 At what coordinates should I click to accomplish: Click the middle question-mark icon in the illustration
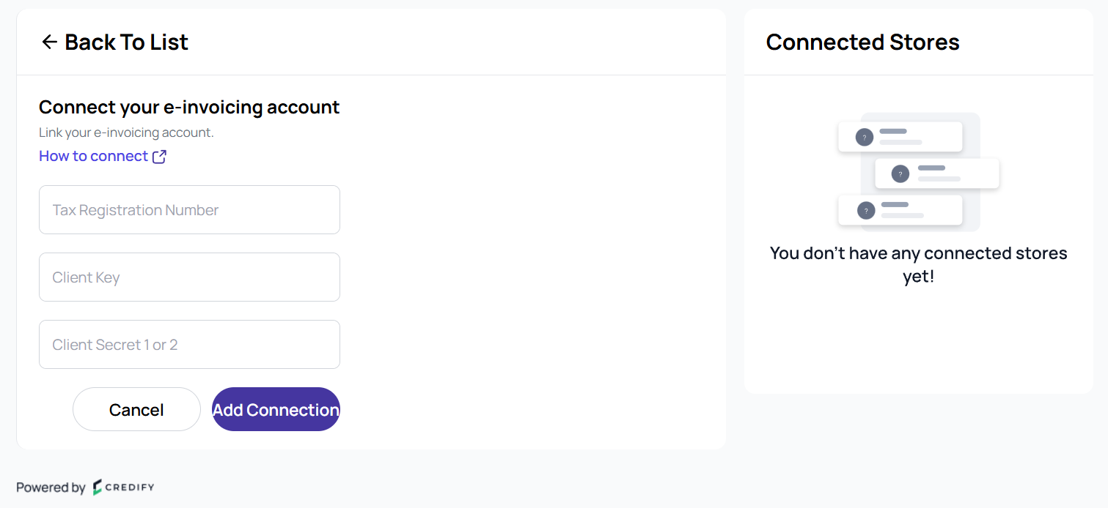(x=900, y=174)
